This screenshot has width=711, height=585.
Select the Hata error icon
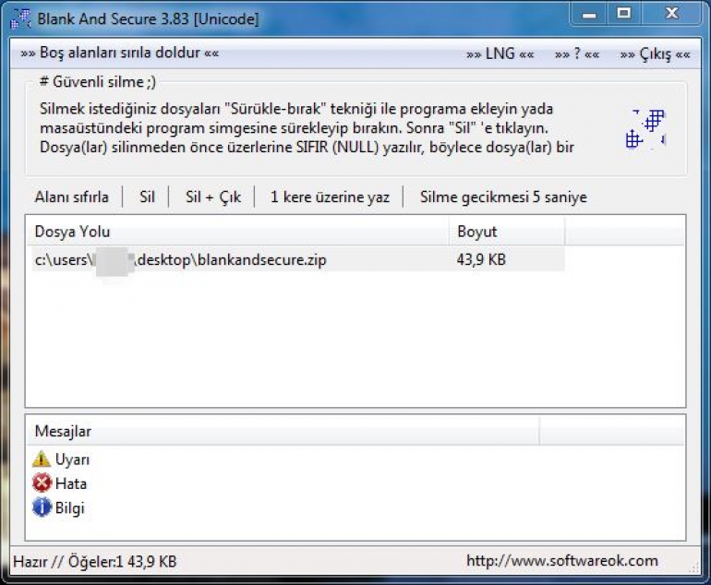[42, 484]
